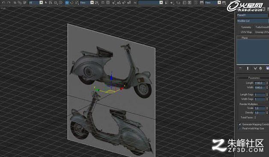269x157 pixels.
Task: Toggle the 3D Snaps icon
Action: tap(114, 3)
